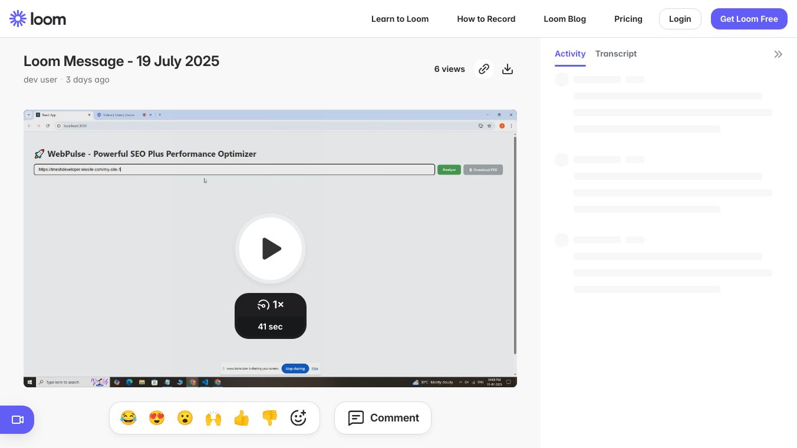The width and height of the screenshot is (797, 448).
Task: Change the 1× playback speed control
Action: 271,305
